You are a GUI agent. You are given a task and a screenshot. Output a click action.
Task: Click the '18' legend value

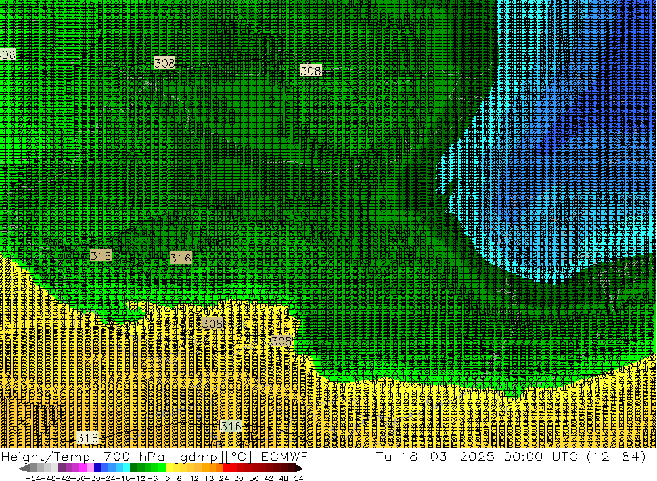(x=209, y=478)
